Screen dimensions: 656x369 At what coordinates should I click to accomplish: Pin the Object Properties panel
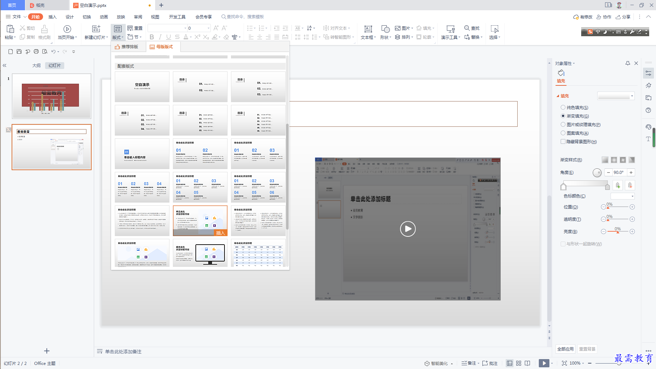click(x=628, y=63)
